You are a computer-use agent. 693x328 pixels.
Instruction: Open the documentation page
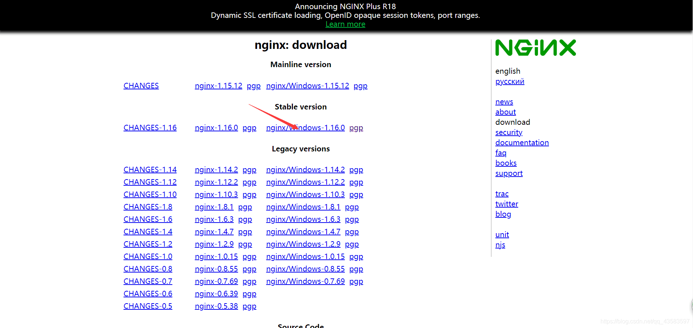pyautogui.click(x=522, y=143)
